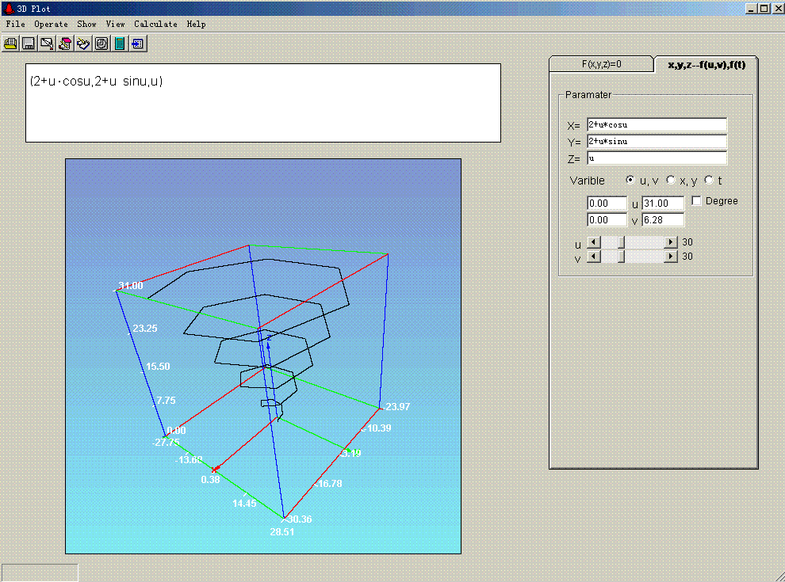Image resolution: width=785 pixels, height=582 pixels.
Task: Click the u slider right arrow
Action: (x=671, y=242)
